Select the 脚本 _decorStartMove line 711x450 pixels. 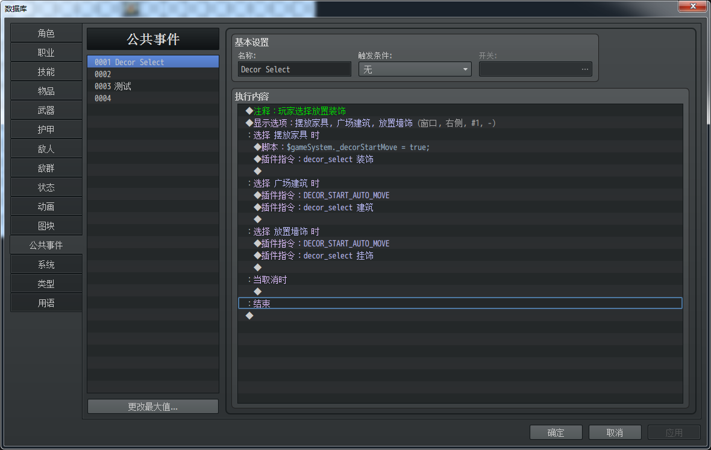(x=460, y=147)
